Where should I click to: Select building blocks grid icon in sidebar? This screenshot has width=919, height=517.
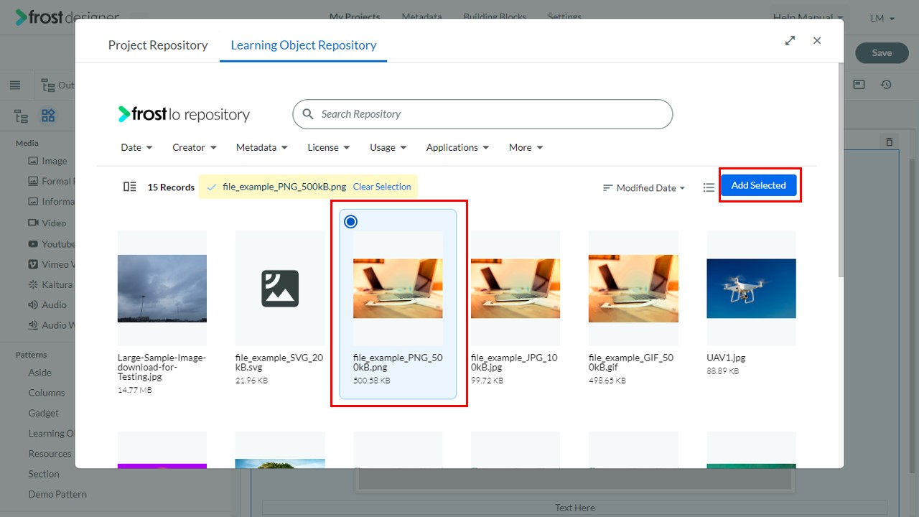48,116
